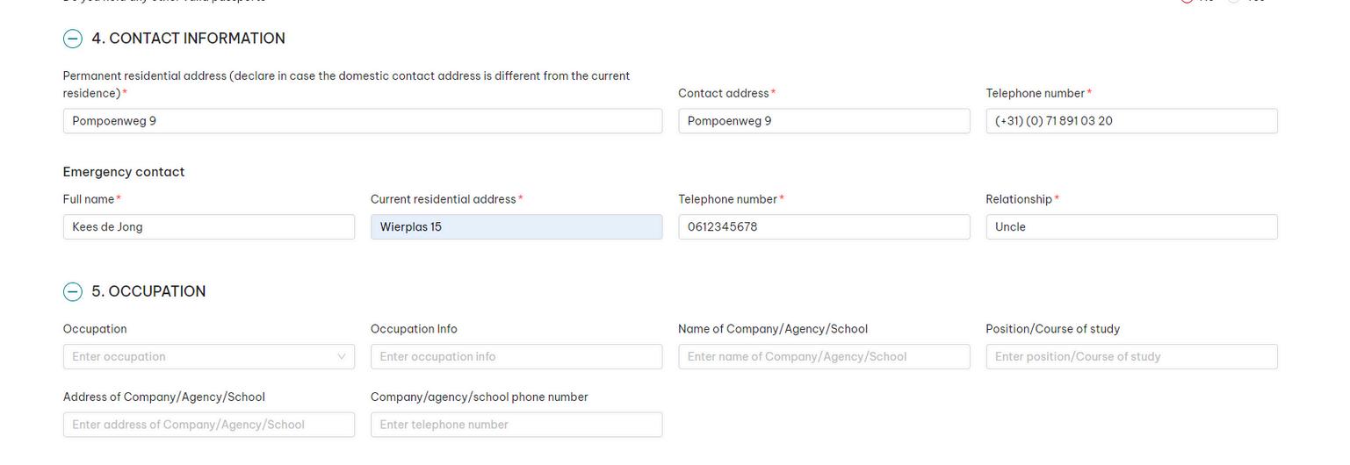Select the Position/Course of study input
The height and width of the screenshot is (465, 1350).
tap(1130, 357)
